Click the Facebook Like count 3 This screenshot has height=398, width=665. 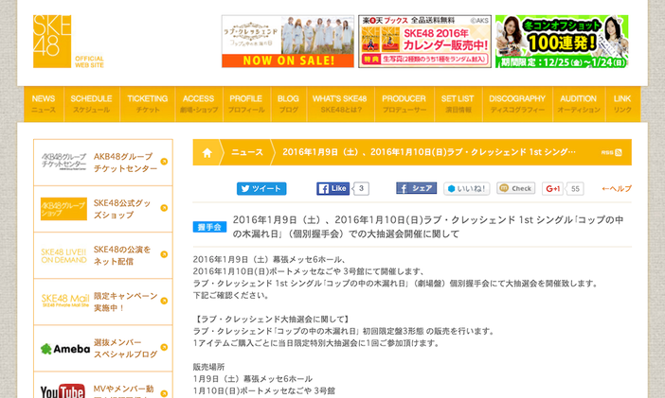[x=361, y=188]
